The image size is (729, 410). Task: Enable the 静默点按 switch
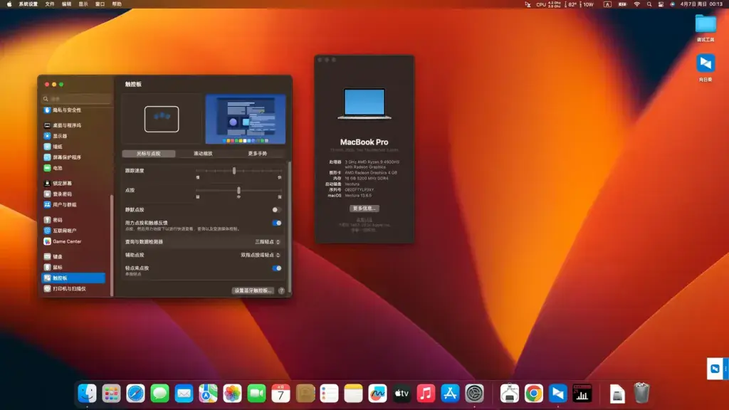click(276, 210)
